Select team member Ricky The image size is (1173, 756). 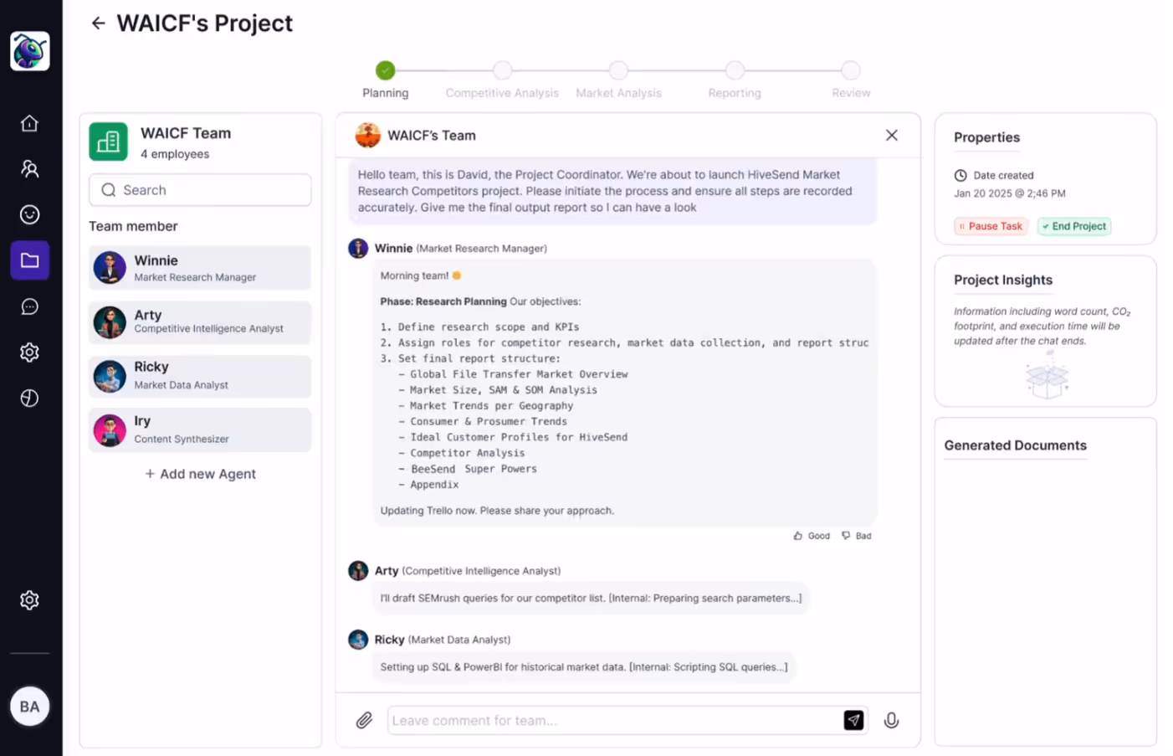(x=200, y=376)
